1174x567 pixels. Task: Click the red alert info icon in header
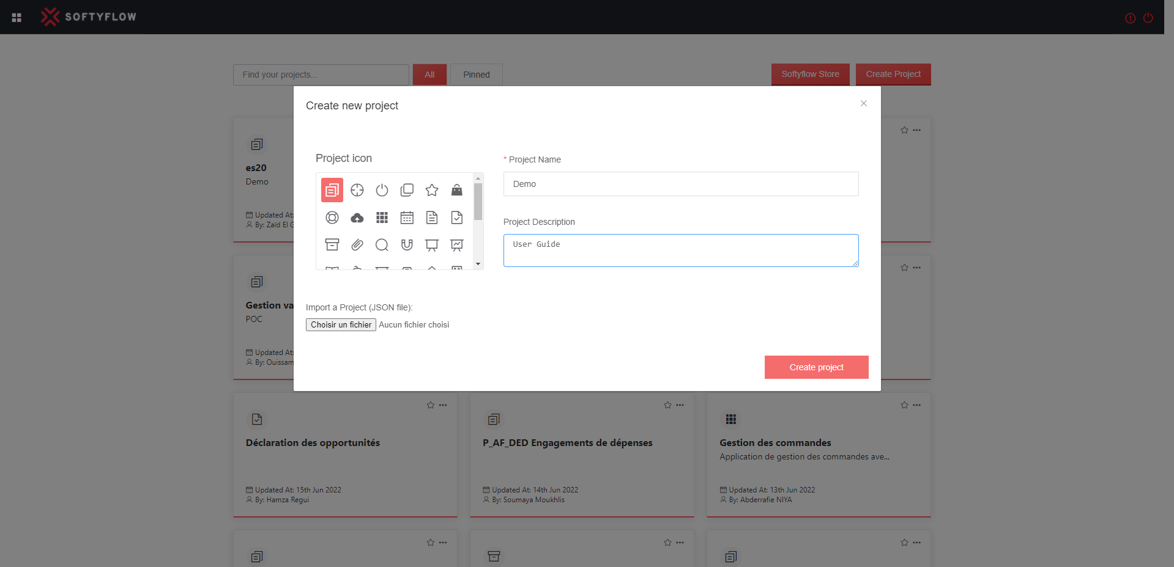click(x=1131, y=18)
